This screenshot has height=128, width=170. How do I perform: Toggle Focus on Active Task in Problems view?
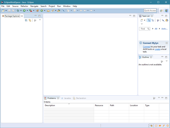coord(154,98)
